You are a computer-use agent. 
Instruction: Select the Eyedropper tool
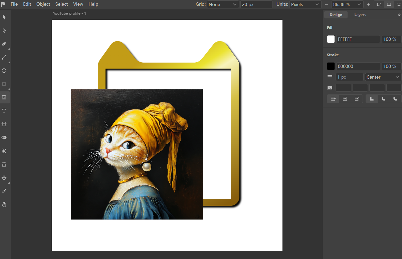click(4, 191)
